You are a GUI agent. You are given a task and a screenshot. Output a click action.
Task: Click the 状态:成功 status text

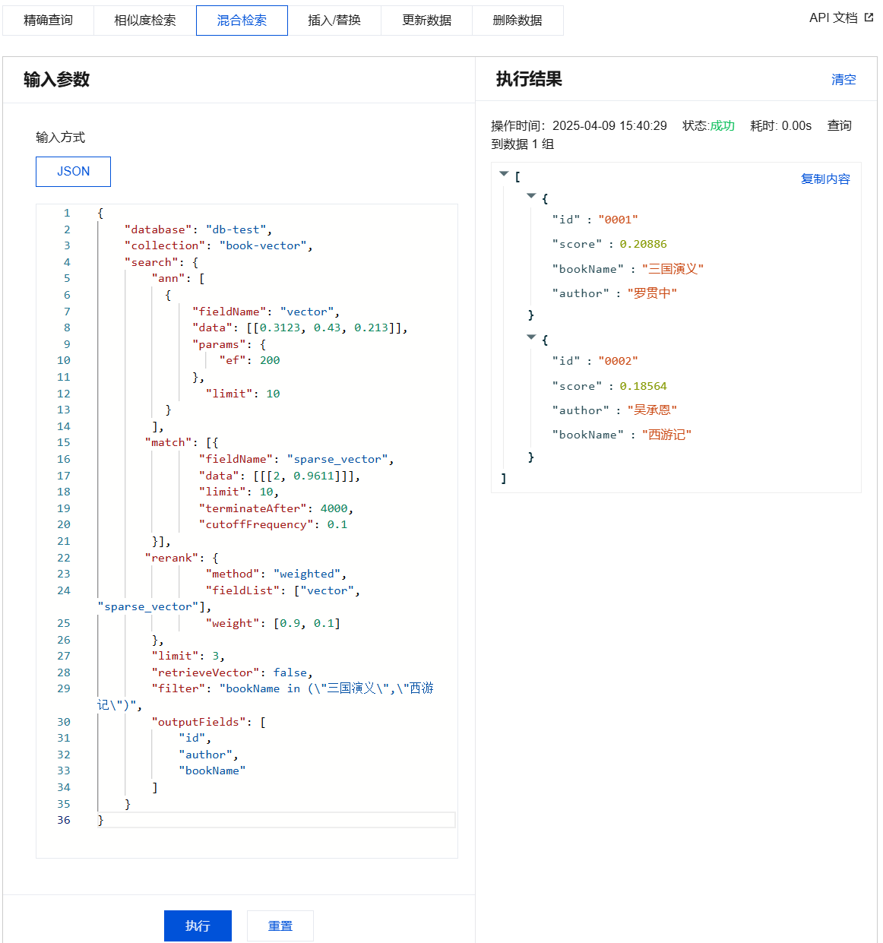point(708,125)
